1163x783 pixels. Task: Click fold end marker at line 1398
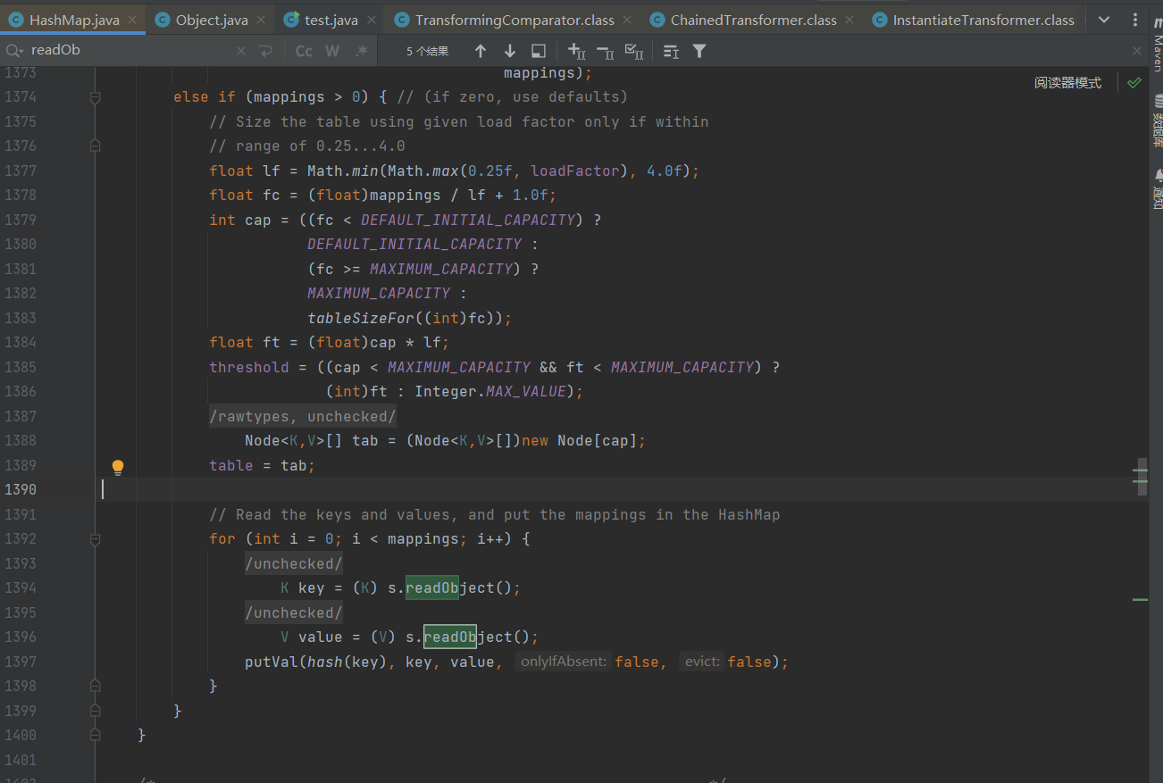[96, 687]
